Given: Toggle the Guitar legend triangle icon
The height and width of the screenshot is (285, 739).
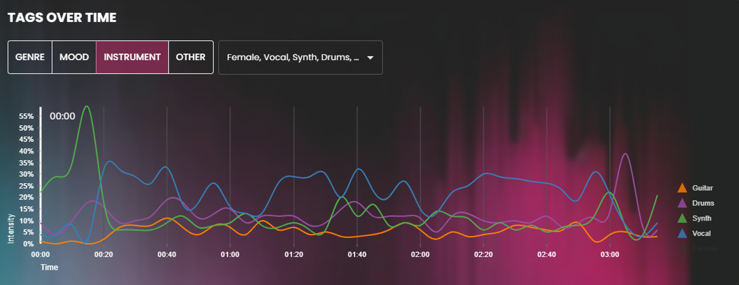Looking at the screenshot, I should click(x=682, y=188).
